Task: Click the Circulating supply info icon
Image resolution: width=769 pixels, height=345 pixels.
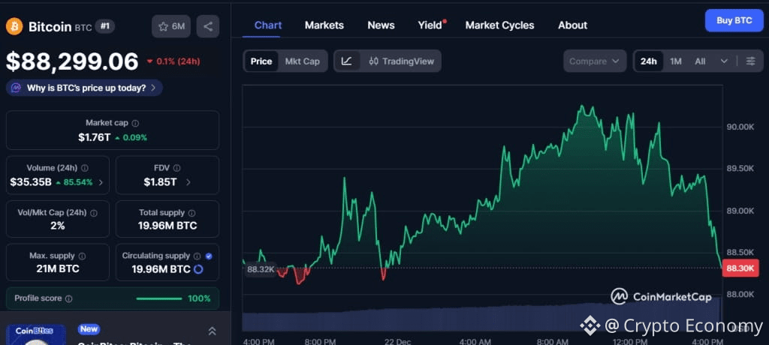Action: [198, 256]
